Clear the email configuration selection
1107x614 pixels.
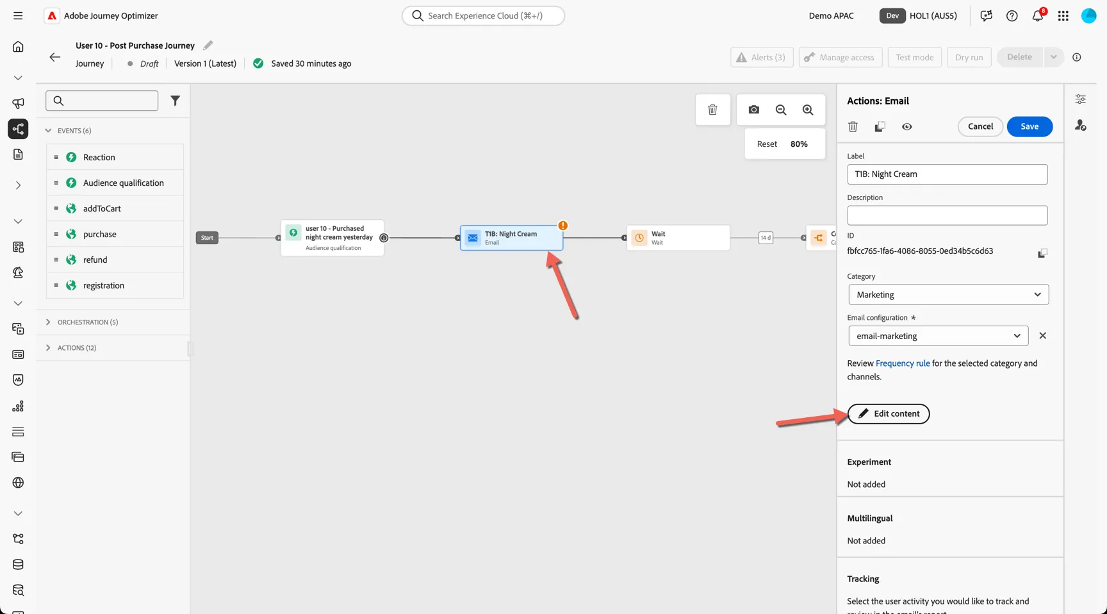(1042, 336)
